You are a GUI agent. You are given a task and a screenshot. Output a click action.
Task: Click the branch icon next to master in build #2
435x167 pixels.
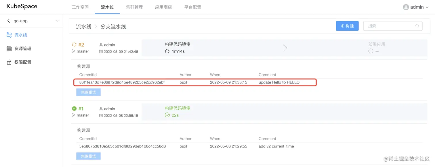74,51
